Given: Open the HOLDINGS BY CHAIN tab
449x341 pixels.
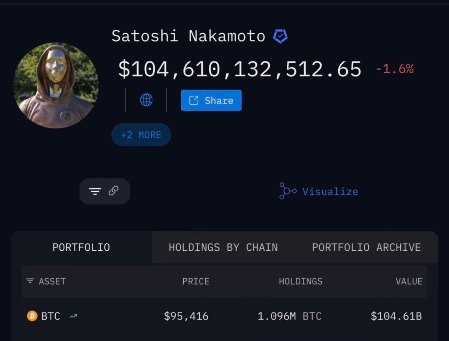Looking at the screenshot, I should coord(223,247).
